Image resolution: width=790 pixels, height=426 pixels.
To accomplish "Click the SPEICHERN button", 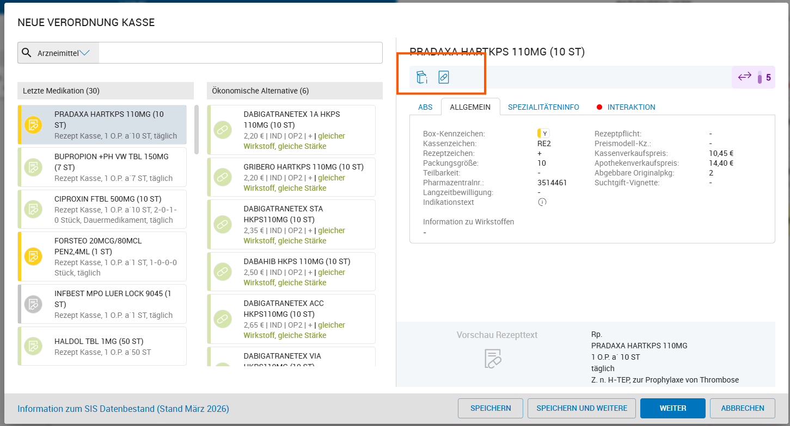I will [x=491, y=408].
